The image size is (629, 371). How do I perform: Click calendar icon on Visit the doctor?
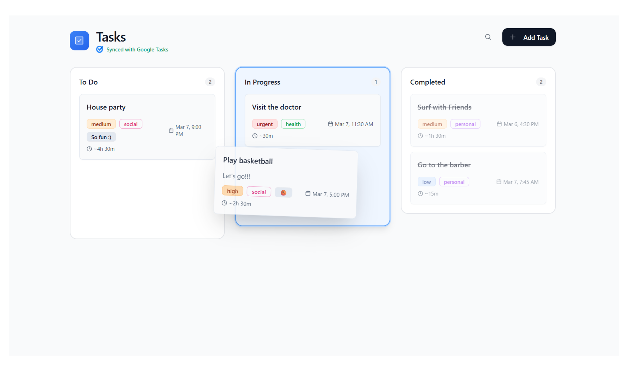pyautogui.click(x=330, y=124)
